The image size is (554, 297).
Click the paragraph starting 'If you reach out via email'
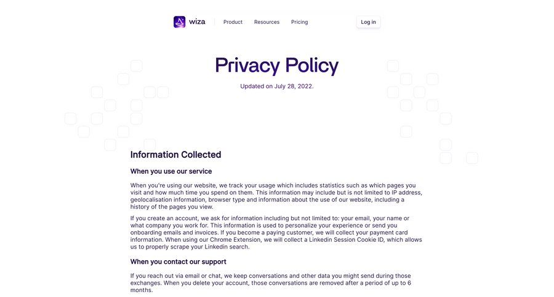[x=271, y=283]
